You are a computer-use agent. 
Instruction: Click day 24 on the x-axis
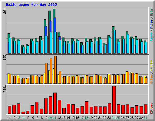point(114,118)
